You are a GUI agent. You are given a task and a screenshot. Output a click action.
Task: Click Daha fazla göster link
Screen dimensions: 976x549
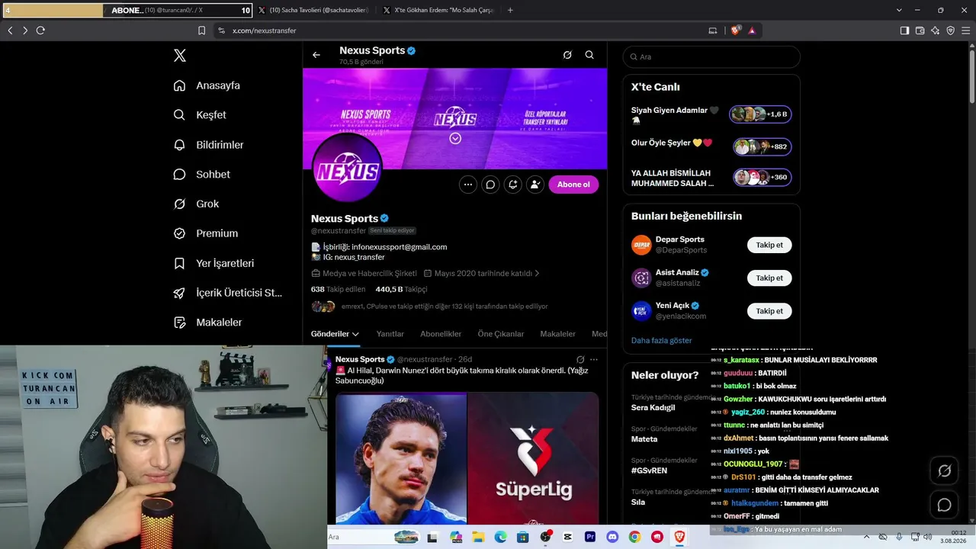click(x=661, y=340)
